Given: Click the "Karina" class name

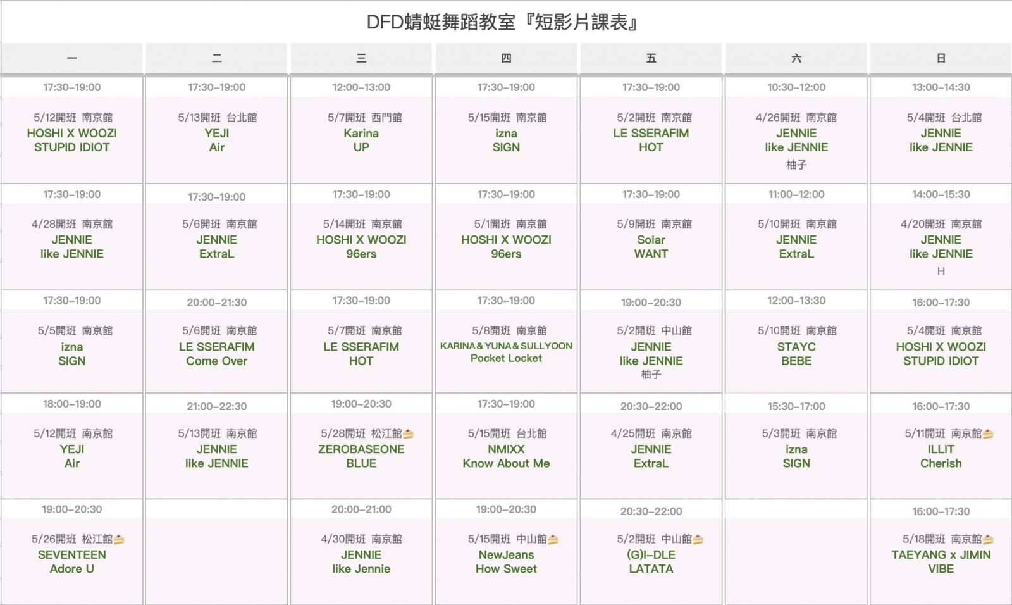Looking at the screenshot, I should coord(361,134).
